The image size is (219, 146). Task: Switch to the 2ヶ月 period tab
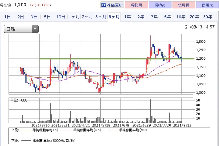(87, 17)
